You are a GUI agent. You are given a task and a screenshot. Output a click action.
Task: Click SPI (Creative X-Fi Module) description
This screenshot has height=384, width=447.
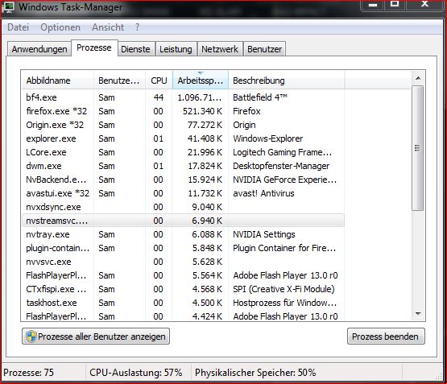click(x=284, y=289)
